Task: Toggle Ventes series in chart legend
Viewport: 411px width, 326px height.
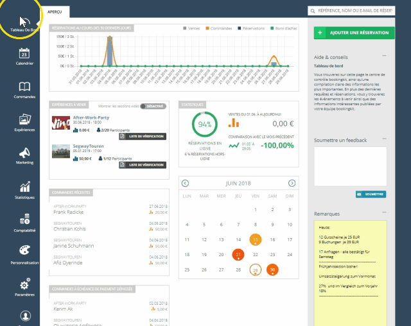Action: click(x=191, y=28)
